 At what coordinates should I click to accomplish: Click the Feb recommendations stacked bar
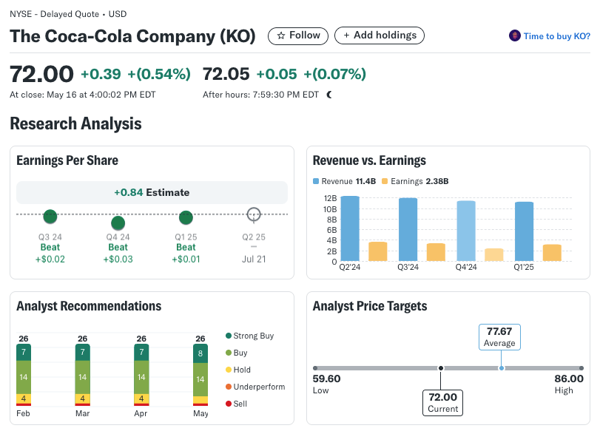tap(24, 375)
